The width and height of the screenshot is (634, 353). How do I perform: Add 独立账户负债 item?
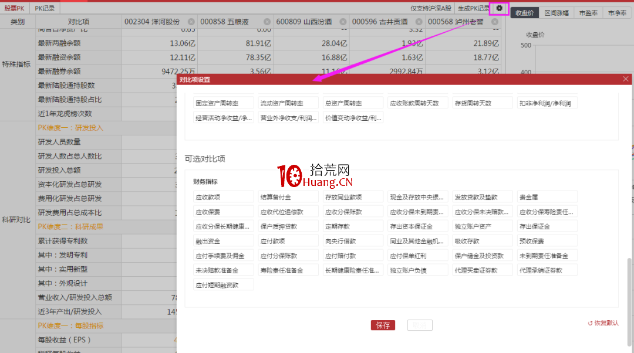418,270
